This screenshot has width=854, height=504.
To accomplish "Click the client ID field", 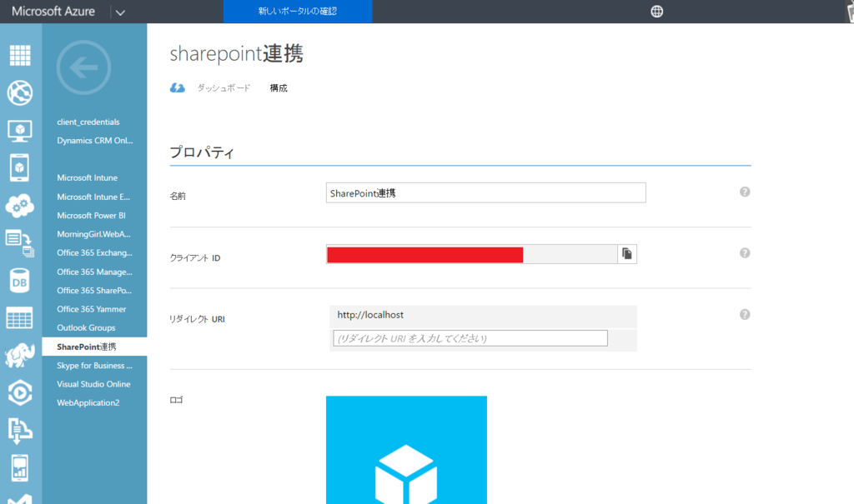I will click(x=472, y=254).
